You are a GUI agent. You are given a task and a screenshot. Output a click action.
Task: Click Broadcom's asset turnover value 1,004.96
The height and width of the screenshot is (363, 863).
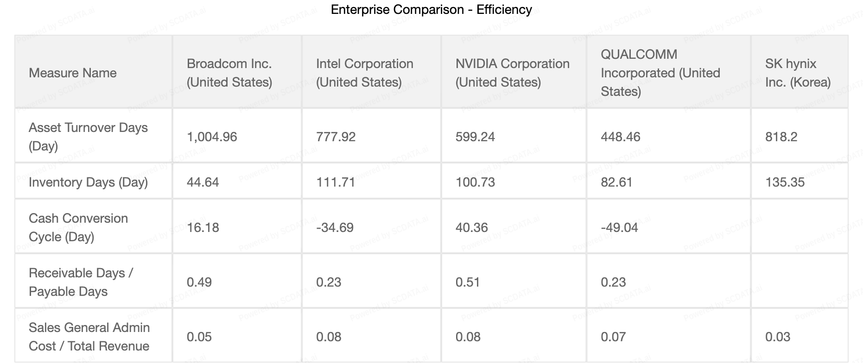212,137
